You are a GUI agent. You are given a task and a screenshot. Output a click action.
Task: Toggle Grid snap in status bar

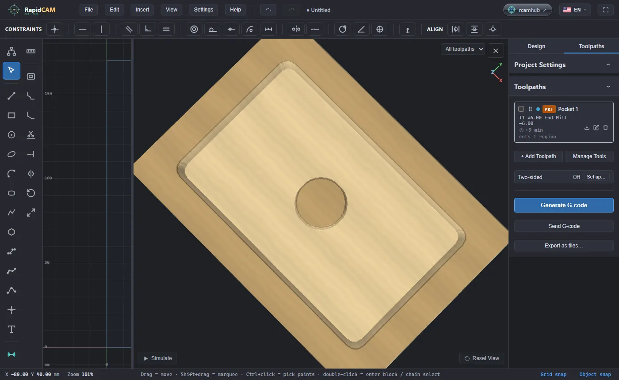(553, 374)
